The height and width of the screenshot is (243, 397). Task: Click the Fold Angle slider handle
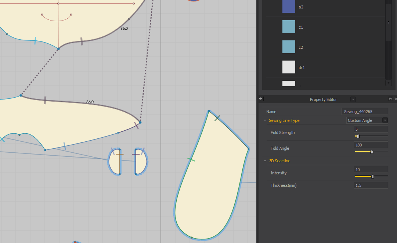coord(372,152)
